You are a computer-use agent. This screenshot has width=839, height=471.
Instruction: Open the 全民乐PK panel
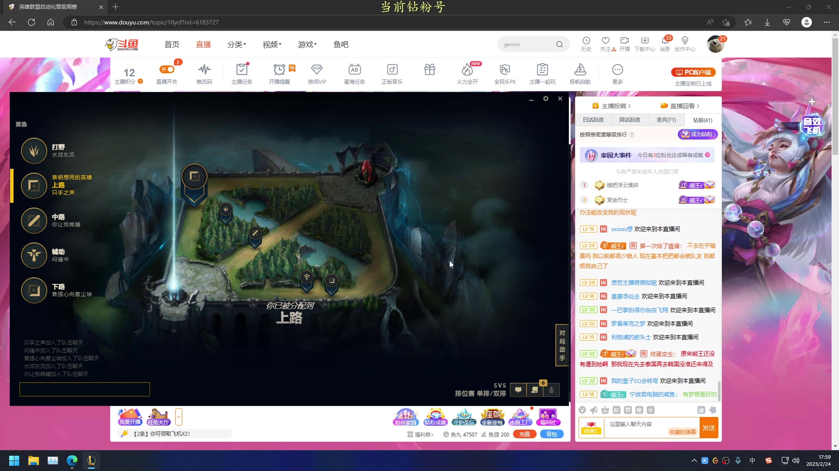tap(505, 73)
